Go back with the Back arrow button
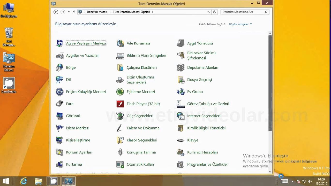This screenshot has width=331, height=186. (56, 12)
